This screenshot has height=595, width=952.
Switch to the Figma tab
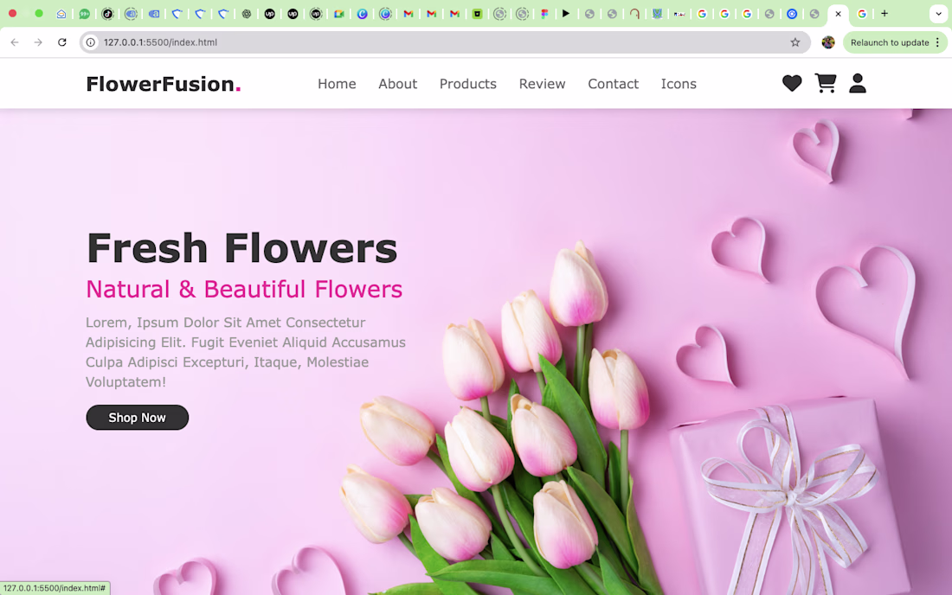pos(544,13)
